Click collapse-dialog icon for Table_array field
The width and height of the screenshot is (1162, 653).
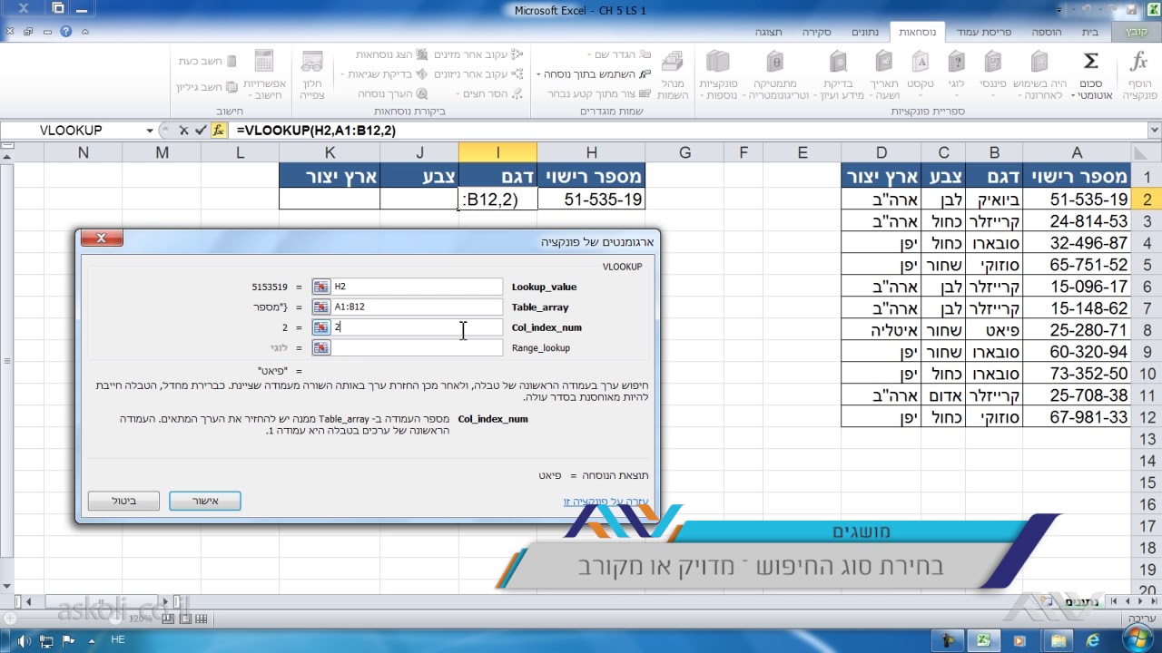tap(321, 307)
